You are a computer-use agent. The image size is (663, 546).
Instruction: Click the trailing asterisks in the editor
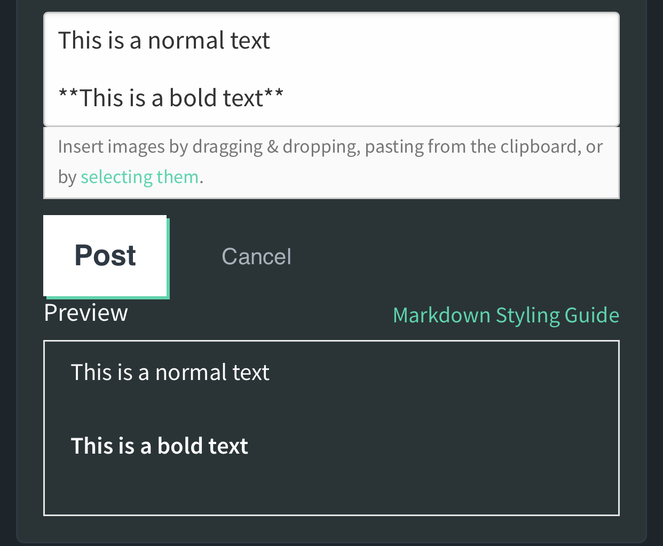coord(274,95)
